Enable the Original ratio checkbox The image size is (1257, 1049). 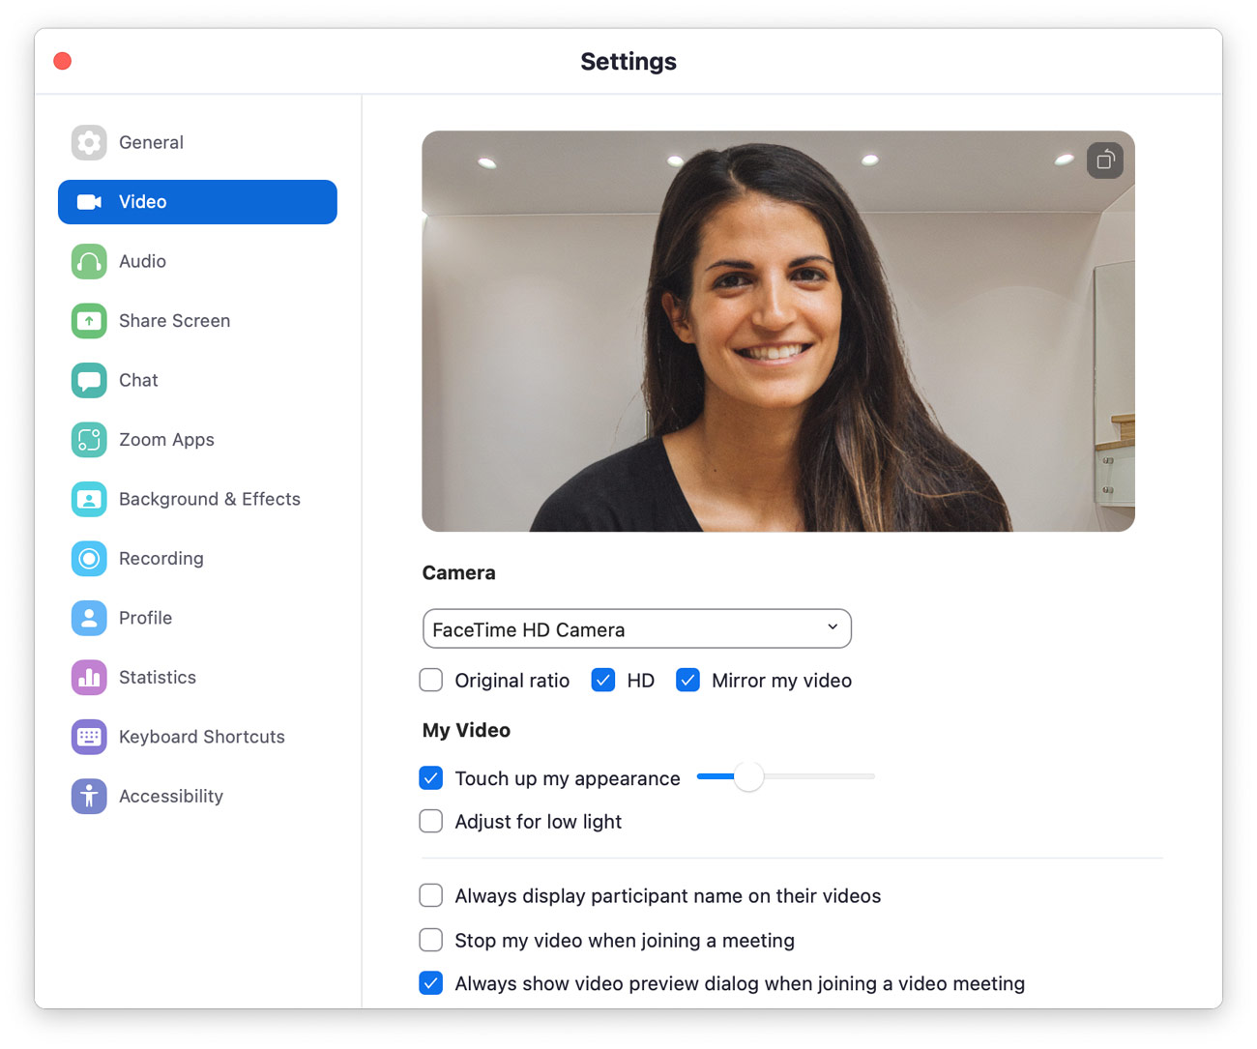click(430, 680)
